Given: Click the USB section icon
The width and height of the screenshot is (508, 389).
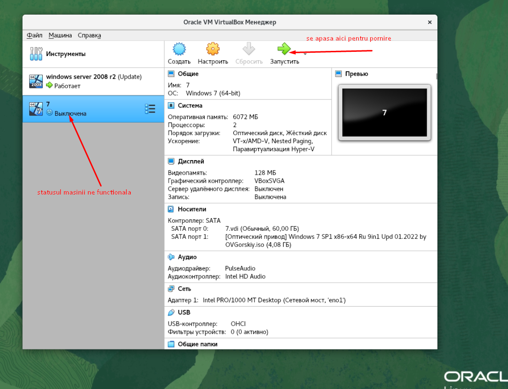Looking at the screenshot, I should pyautogui.click(x=171, y=312).
